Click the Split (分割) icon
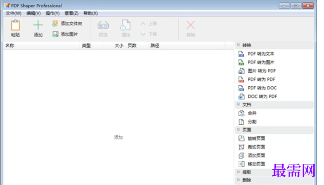This screenshot has width=324, height=185. click(241, 122)
